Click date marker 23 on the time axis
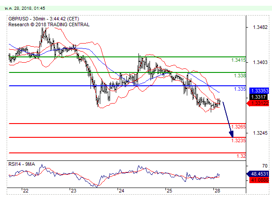 point(74,191)
